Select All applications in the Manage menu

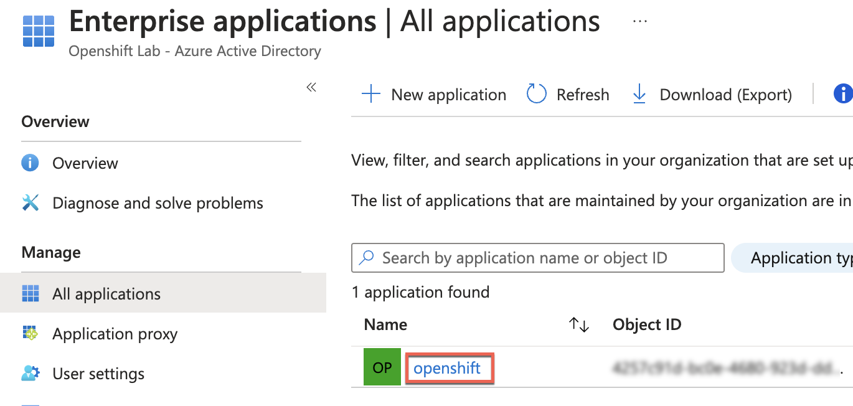(106, 293)
